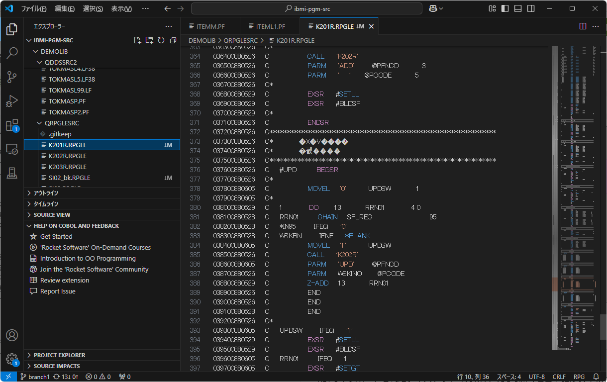
Task: Expand the タイムライン section
Action: click(x=102, y=204)
